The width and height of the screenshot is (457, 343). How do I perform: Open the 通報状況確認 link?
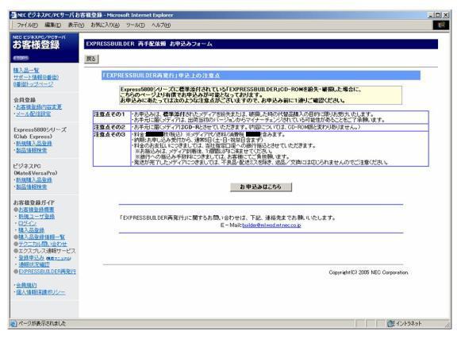34,264
